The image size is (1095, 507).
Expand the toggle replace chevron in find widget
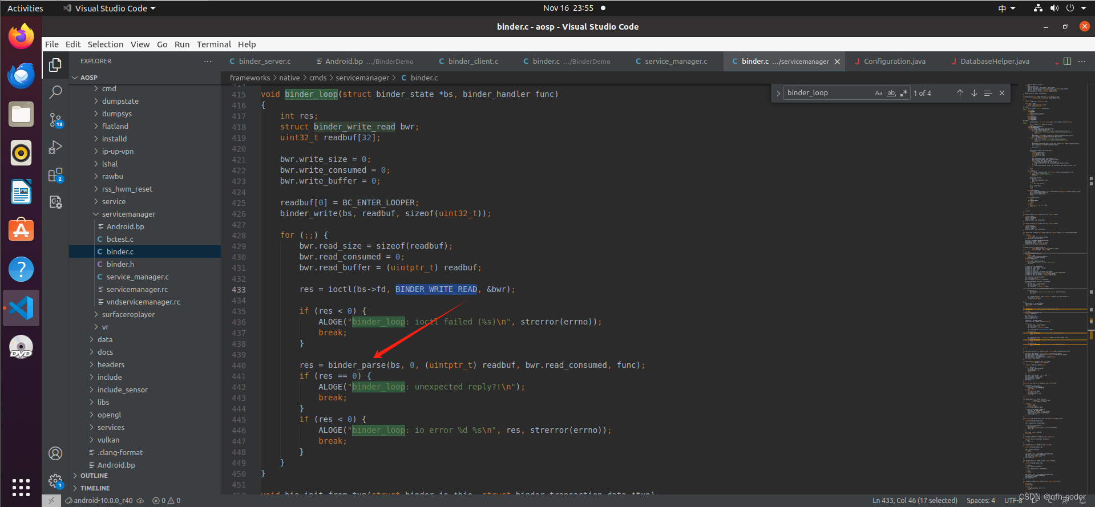coord(778,93)
